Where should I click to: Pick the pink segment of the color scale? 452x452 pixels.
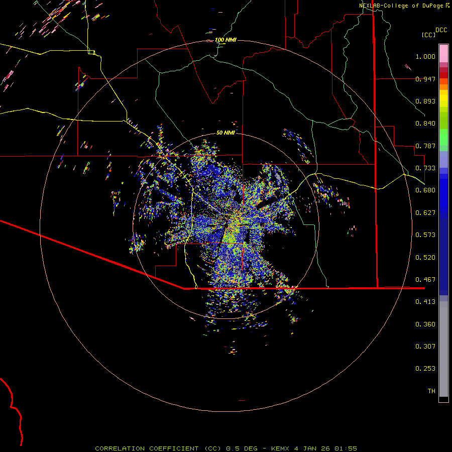[443, 53]
